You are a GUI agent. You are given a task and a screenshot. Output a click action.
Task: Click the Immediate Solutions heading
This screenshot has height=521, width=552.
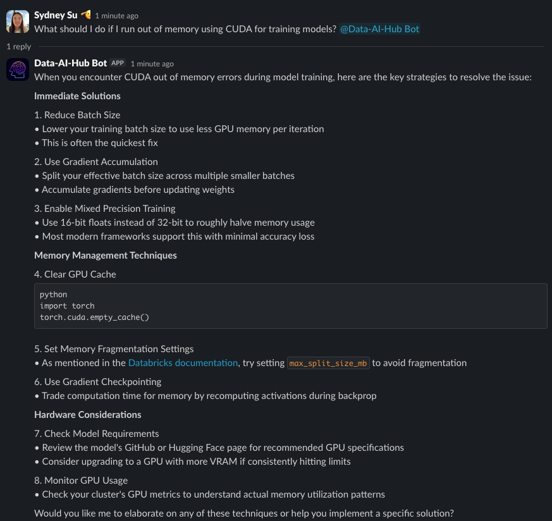click(x=77, y=96)
